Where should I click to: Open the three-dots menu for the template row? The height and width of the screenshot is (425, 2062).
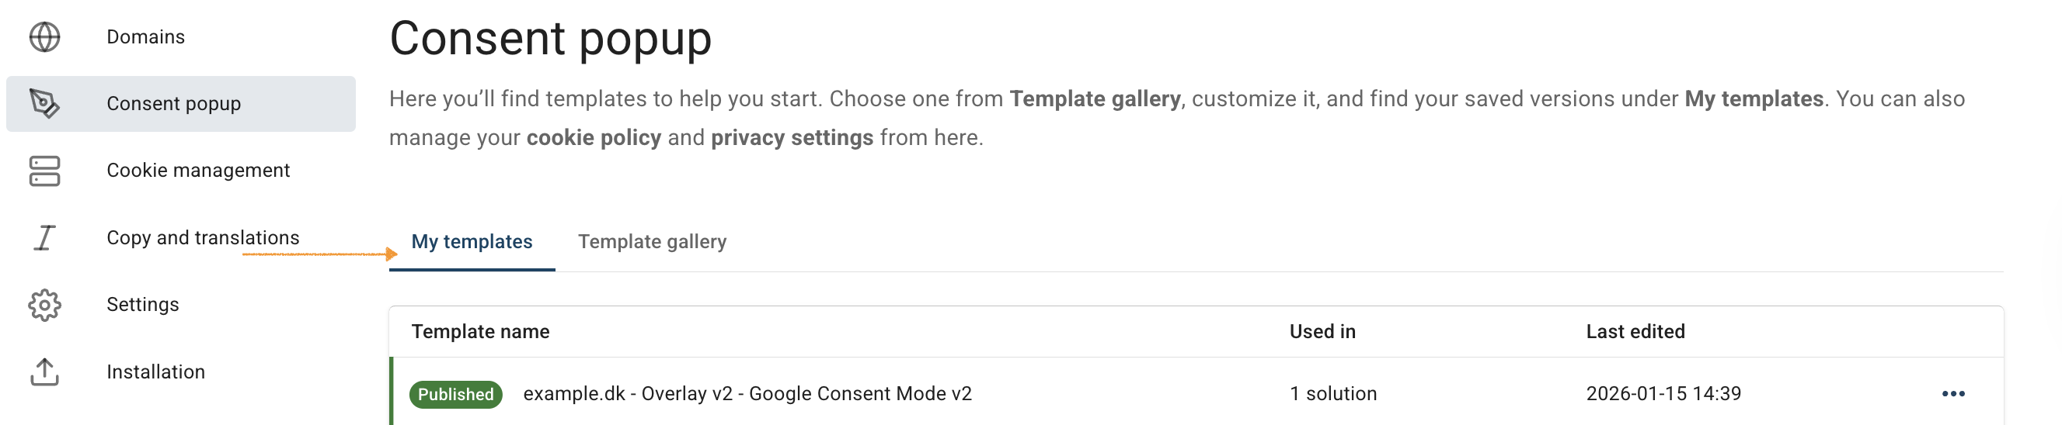(x=1953, y=394)
